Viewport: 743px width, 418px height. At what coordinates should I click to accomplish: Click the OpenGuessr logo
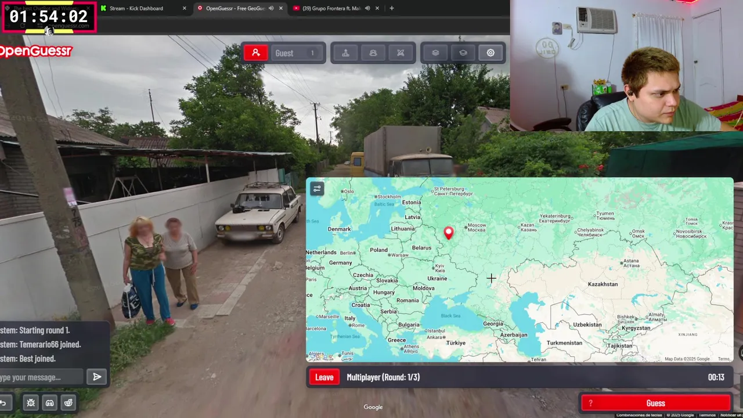tap(36, 51)
